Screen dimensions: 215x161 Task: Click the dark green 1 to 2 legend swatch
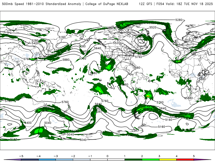point(133,160)
